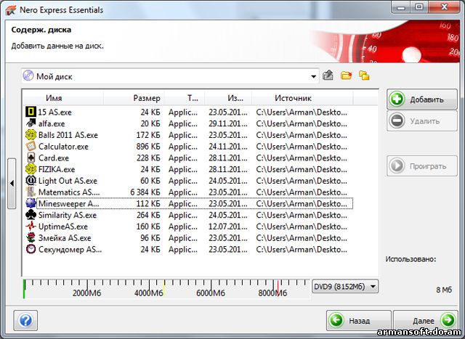Select the Balls 2011 AS.exe icon

click(x=31, y=135)
